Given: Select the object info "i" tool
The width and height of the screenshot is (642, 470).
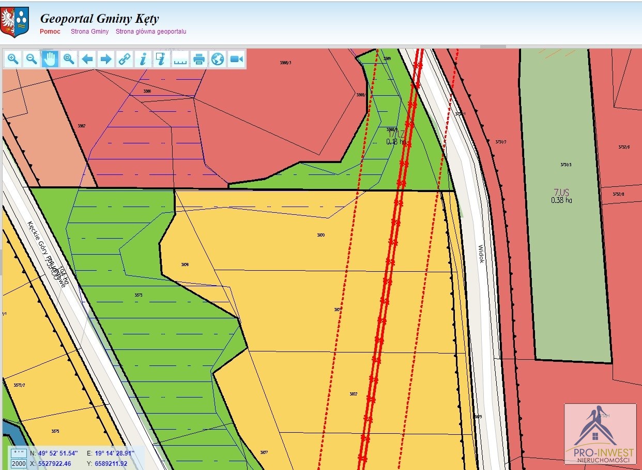Looking at the screenshot, I should coord(143,59).
